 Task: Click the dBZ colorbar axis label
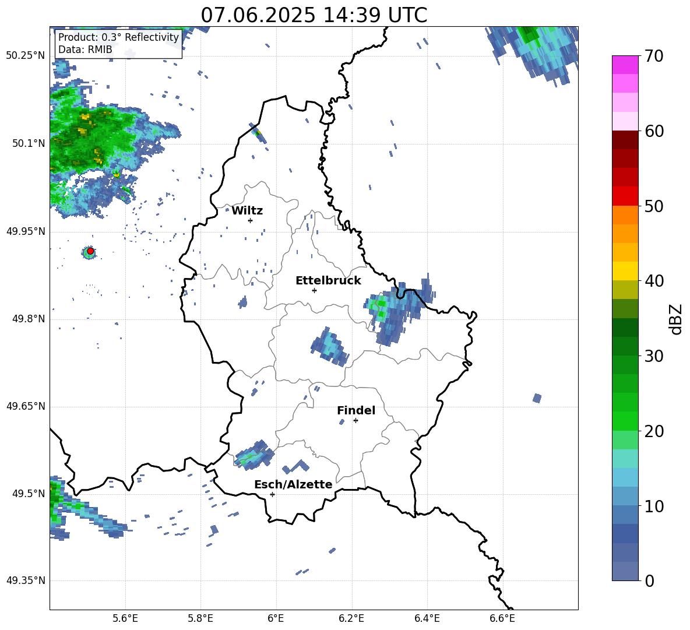tap(675, 319)
